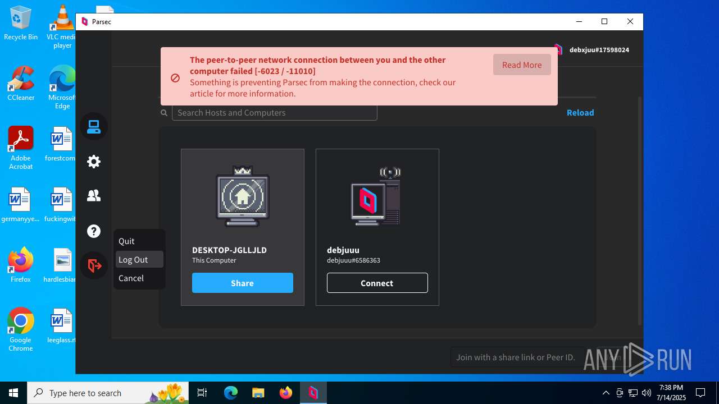
Task: Click the network icon in system tray
Action: [633, 393]
